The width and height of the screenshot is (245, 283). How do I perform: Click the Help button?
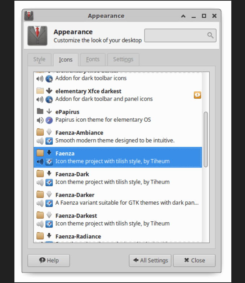(x=49, y=261)
